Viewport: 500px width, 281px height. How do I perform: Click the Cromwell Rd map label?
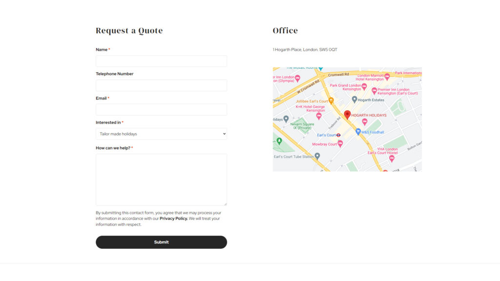(338, 75)
